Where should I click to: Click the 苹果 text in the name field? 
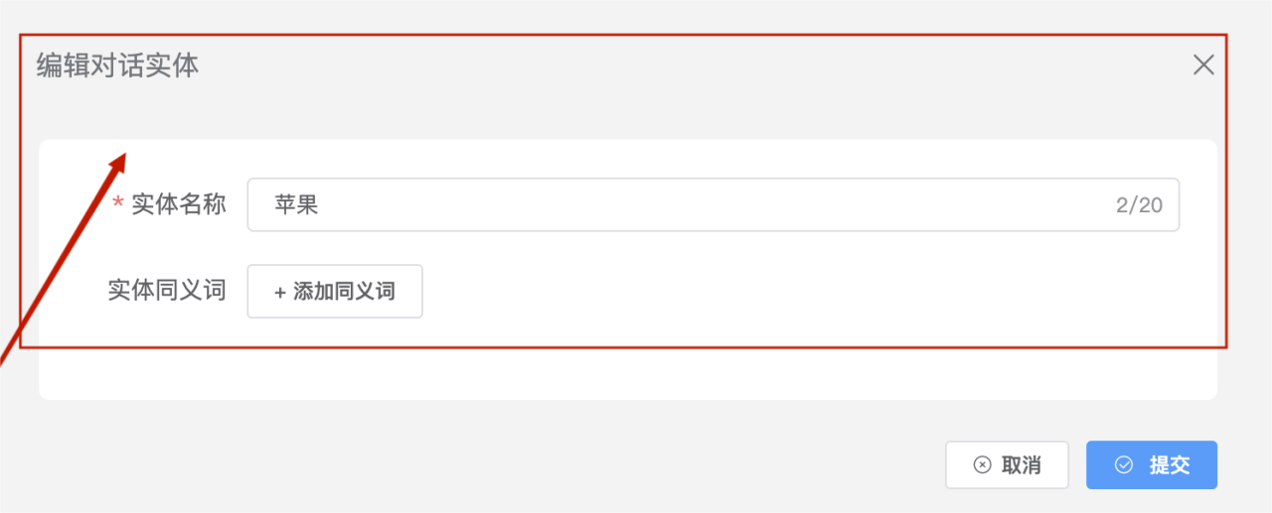[296, 205]
